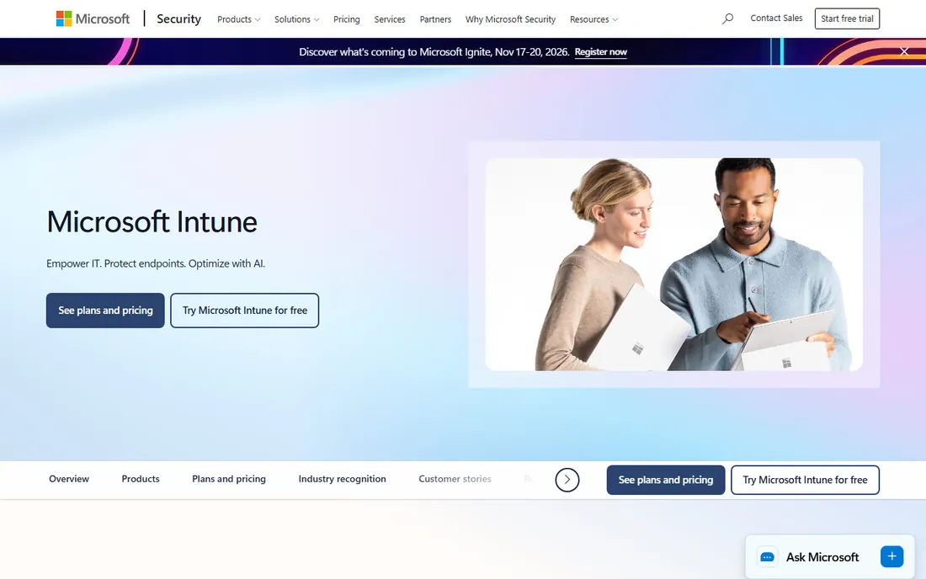Open the Partners menu item
The width and height of the screenshot is (926, 579).
click(435, 19)
